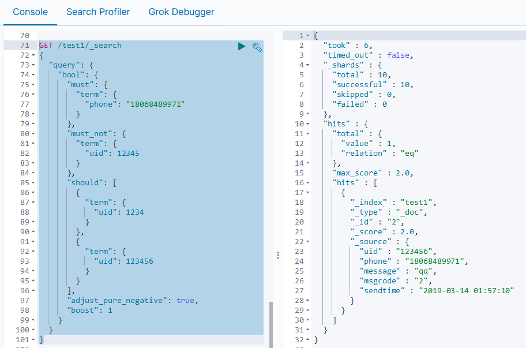Viewport: 526px width, 348px height.
Task: Collapse the "bool" block at line 74
Action: pos(33,74)
